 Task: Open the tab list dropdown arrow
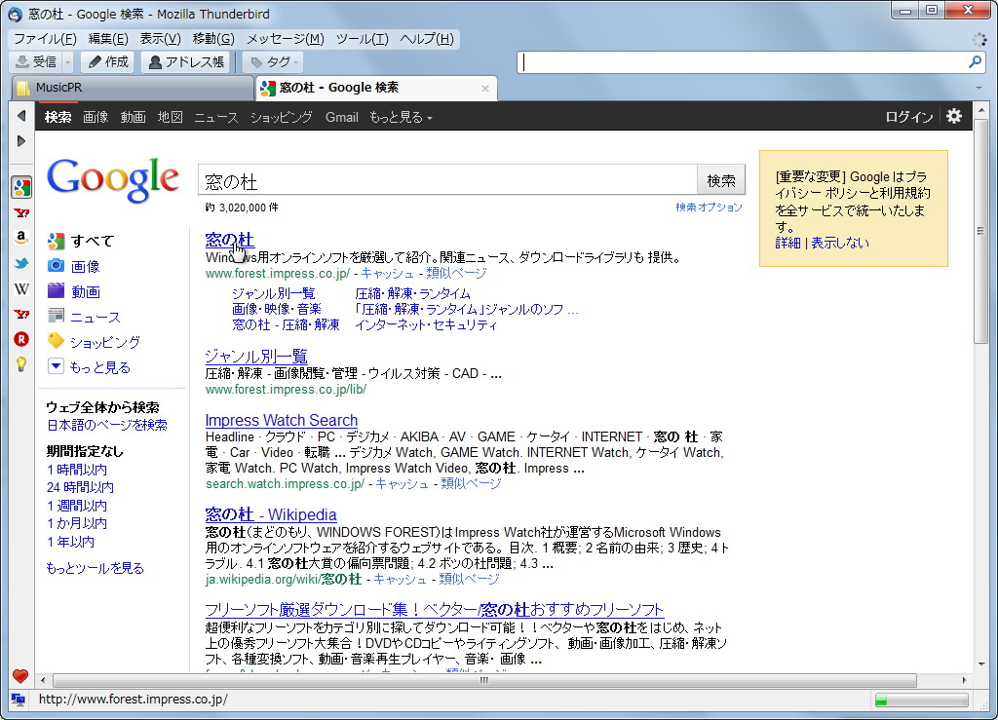(x=979, y=88)
